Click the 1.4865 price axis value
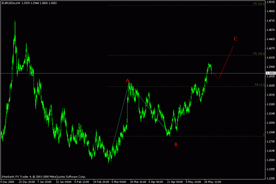 point(271,11)
